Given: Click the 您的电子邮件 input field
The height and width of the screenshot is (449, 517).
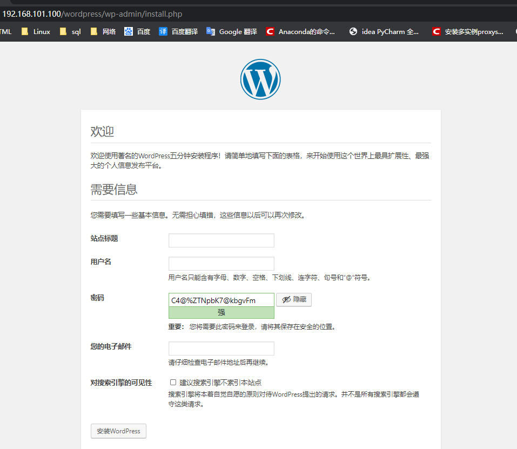Looking at the screenshot, I should (x=221, y=349).
